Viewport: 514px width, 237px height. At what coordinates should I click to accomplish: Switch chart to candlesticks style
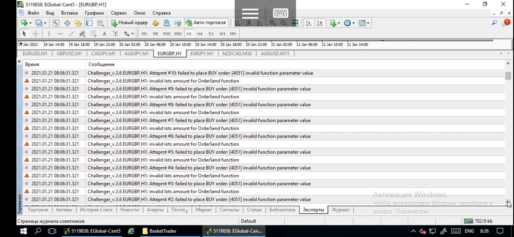249,23
